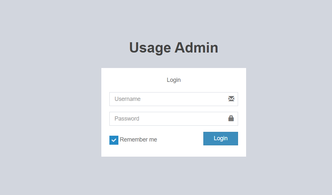Click the blue Login submit button

220,138
